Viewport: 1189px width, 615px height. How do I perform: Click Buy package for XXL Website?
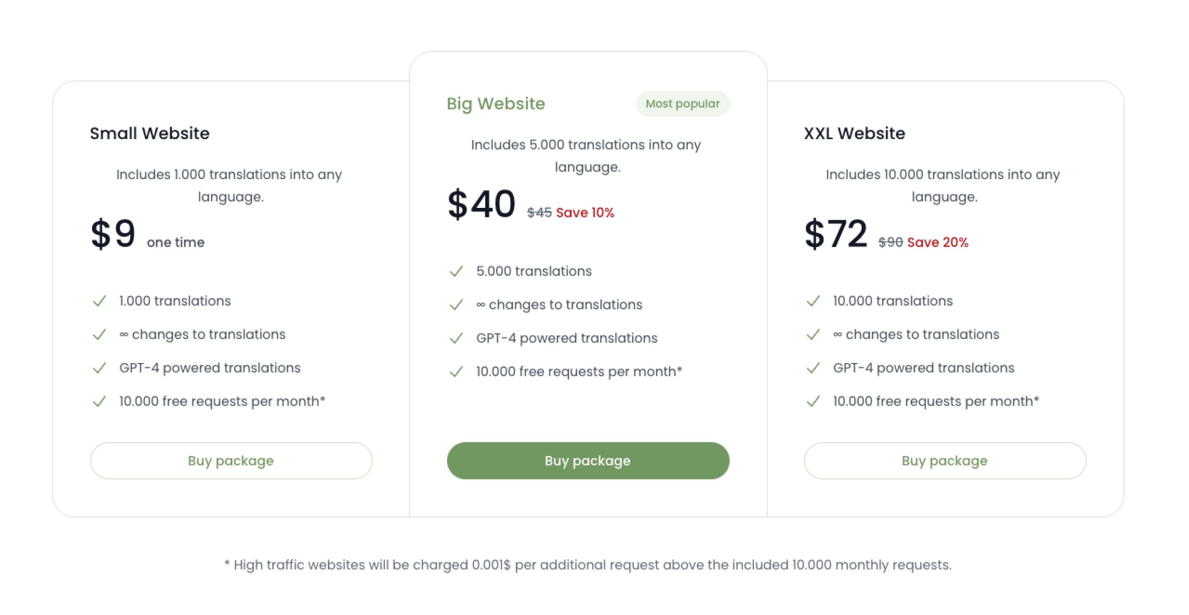945,460
